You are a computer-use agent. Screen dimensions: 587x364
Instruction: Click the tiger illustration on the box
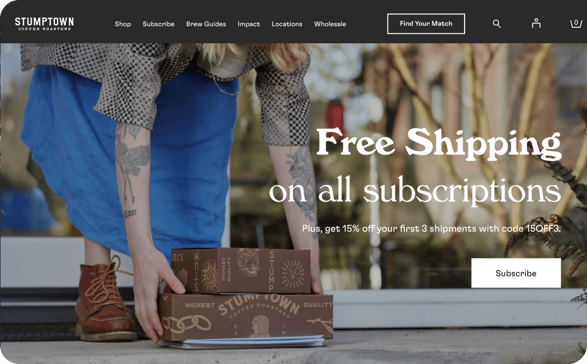[x=249, y=262]
